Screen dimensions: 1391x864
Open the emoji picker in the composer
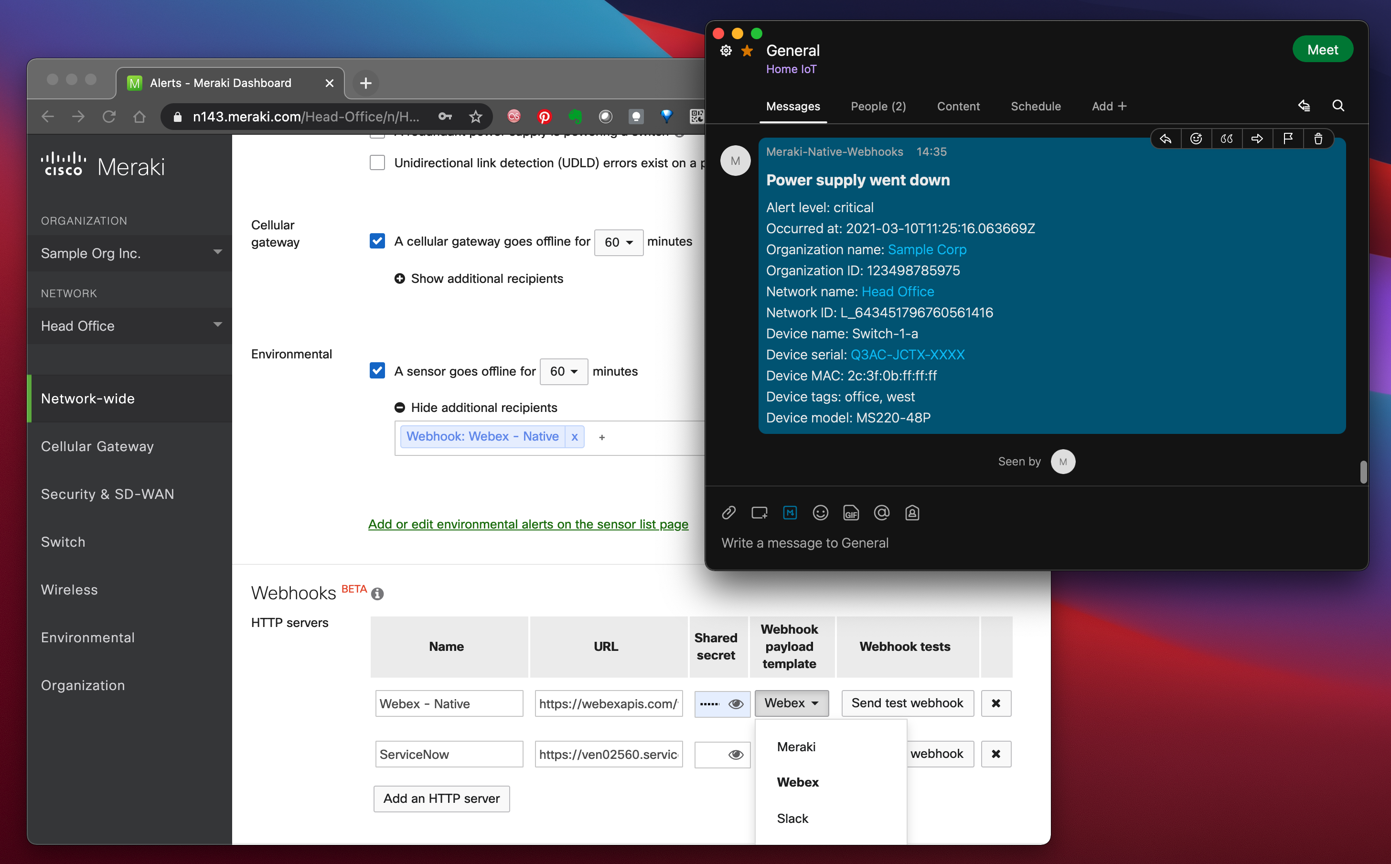pyautogui.click(x=820, y=513)
